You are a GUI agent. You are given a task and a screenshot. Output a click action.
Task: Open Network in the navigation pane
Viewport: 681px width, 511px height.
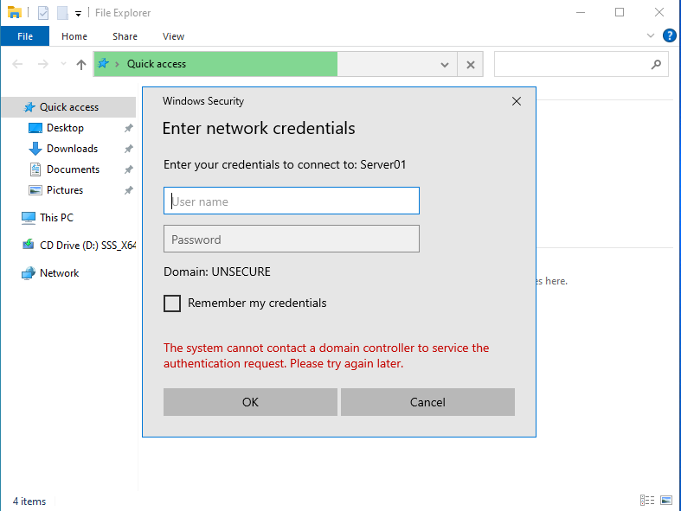59,273
